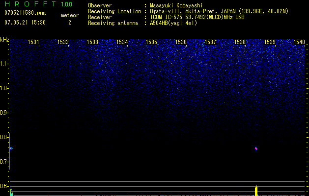
Task: Click the yellow signal bar at the left edge
Action: point(11,192)
